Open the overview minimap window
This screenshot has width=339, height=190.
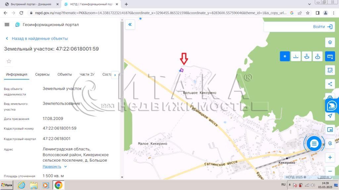coord(330,130)
